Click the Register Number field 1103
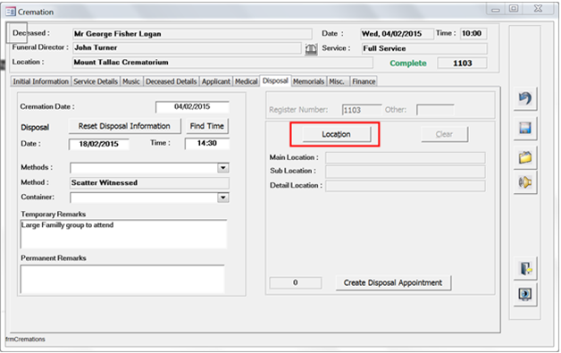This screenshot has width=561, height=353. point(362,110)
